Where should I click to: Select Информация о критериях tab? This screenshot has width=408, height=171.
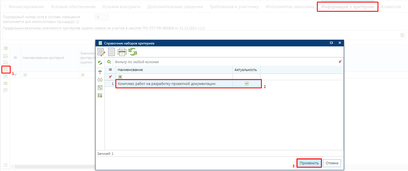tap(347, 7)
